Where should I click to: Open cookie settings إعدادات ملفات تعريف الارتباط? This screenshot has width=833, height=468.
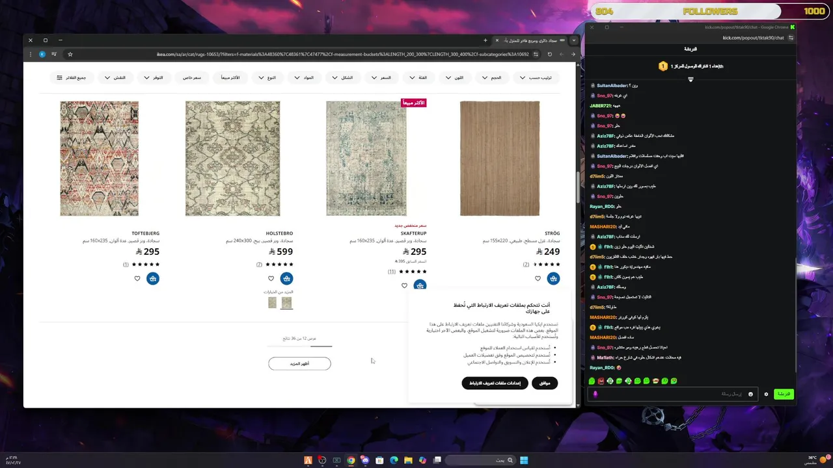495,383
